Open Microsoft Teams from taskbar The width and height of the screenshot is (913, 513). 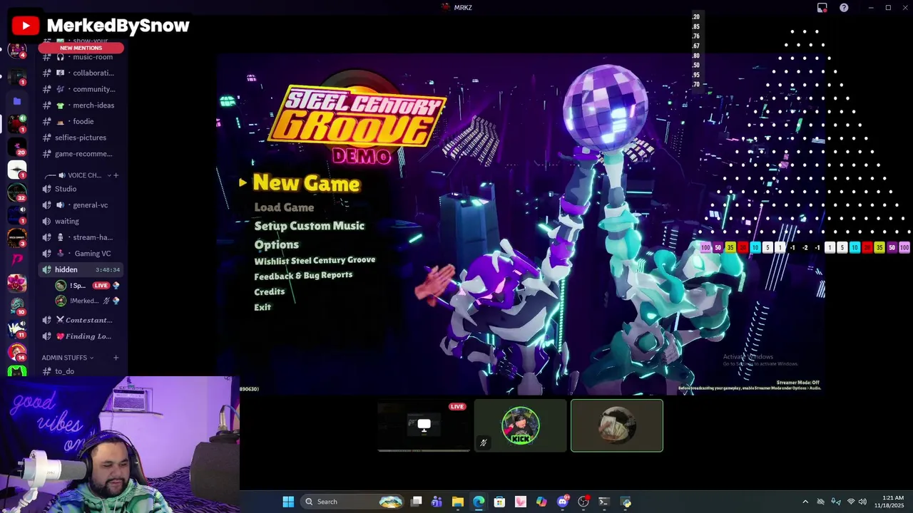pyautogui.click(x=437, y=502)
